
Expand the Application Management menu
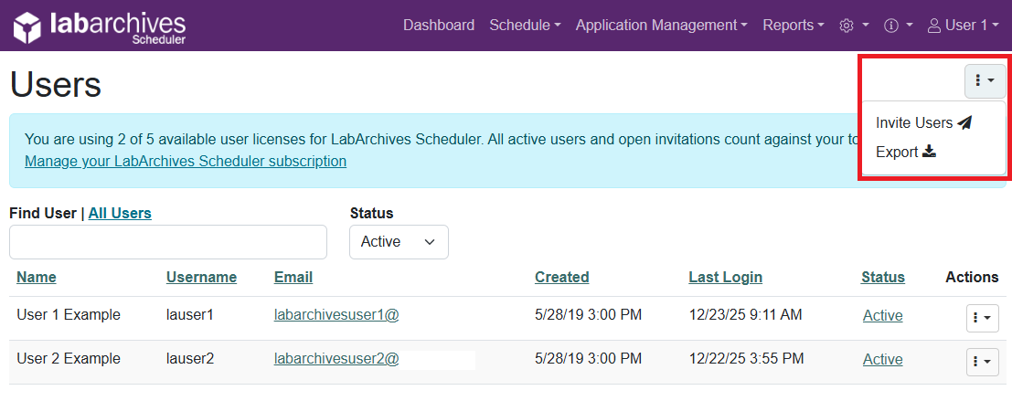[x=662, y=26]
